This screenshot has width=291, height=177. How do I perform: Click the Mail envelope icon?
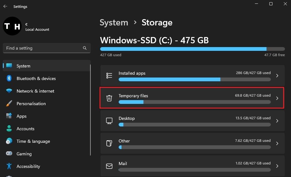pos(109,166)
